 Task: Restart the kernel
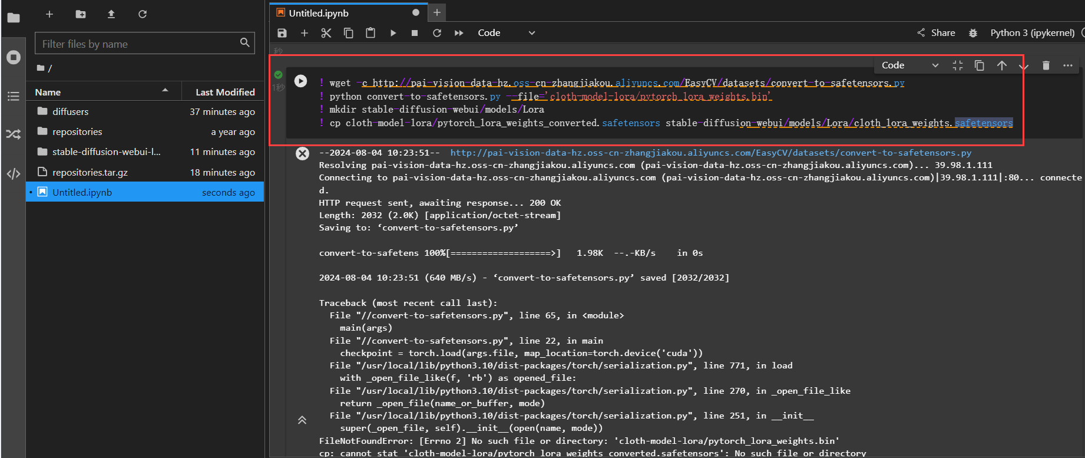click(437, 33)
